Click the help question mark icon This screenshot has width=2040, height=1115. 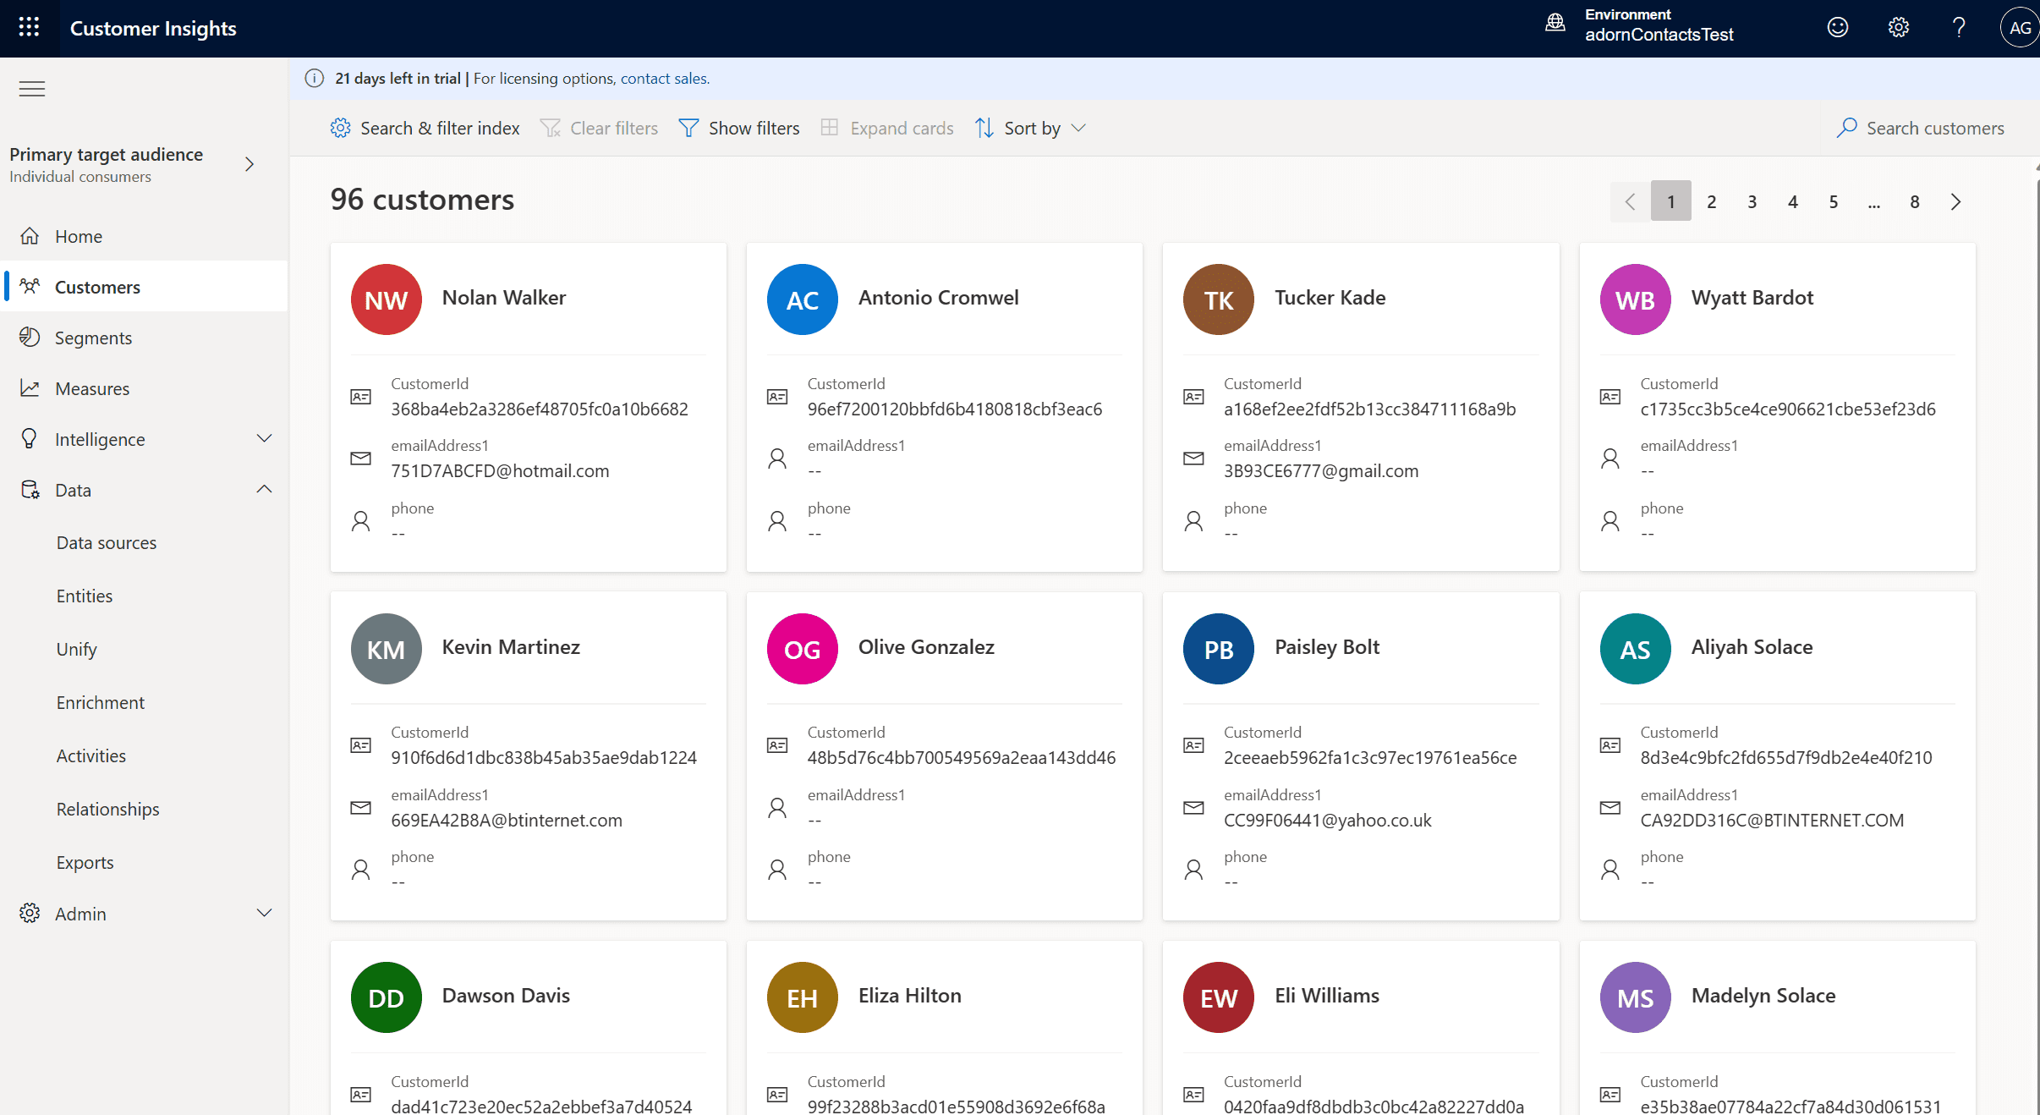click(x=1959, y=27)
